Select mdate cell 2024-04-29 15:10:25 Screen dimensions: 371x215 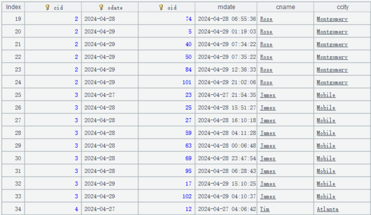pyautogui.click(x=226, y=184)
